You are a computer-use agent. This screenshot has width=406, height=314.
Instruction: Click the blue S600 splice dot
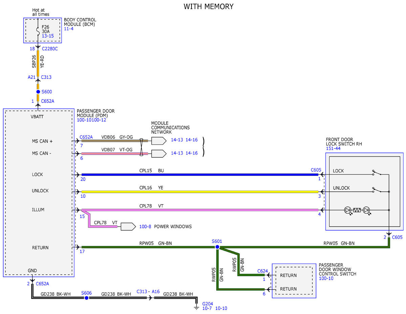[38, 92]
